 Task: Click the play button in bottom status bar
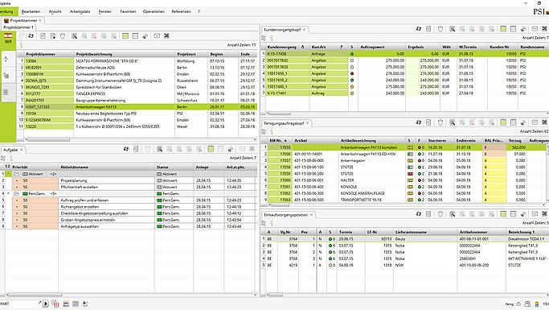click(46, 304)
